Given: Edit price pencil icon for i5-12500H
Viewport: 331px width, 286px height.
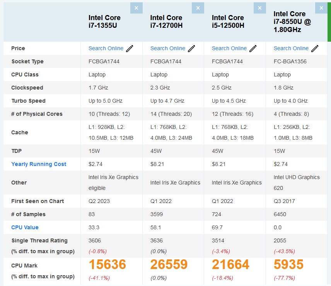Looking at the screenshot, I should [x=253, y=49].
